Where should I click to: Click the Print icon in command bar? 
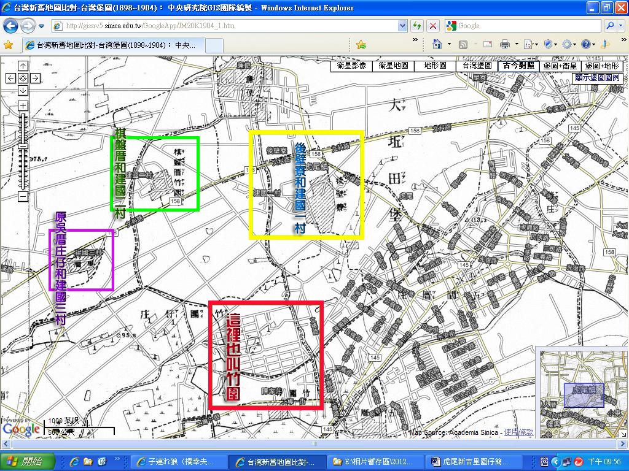505,44
